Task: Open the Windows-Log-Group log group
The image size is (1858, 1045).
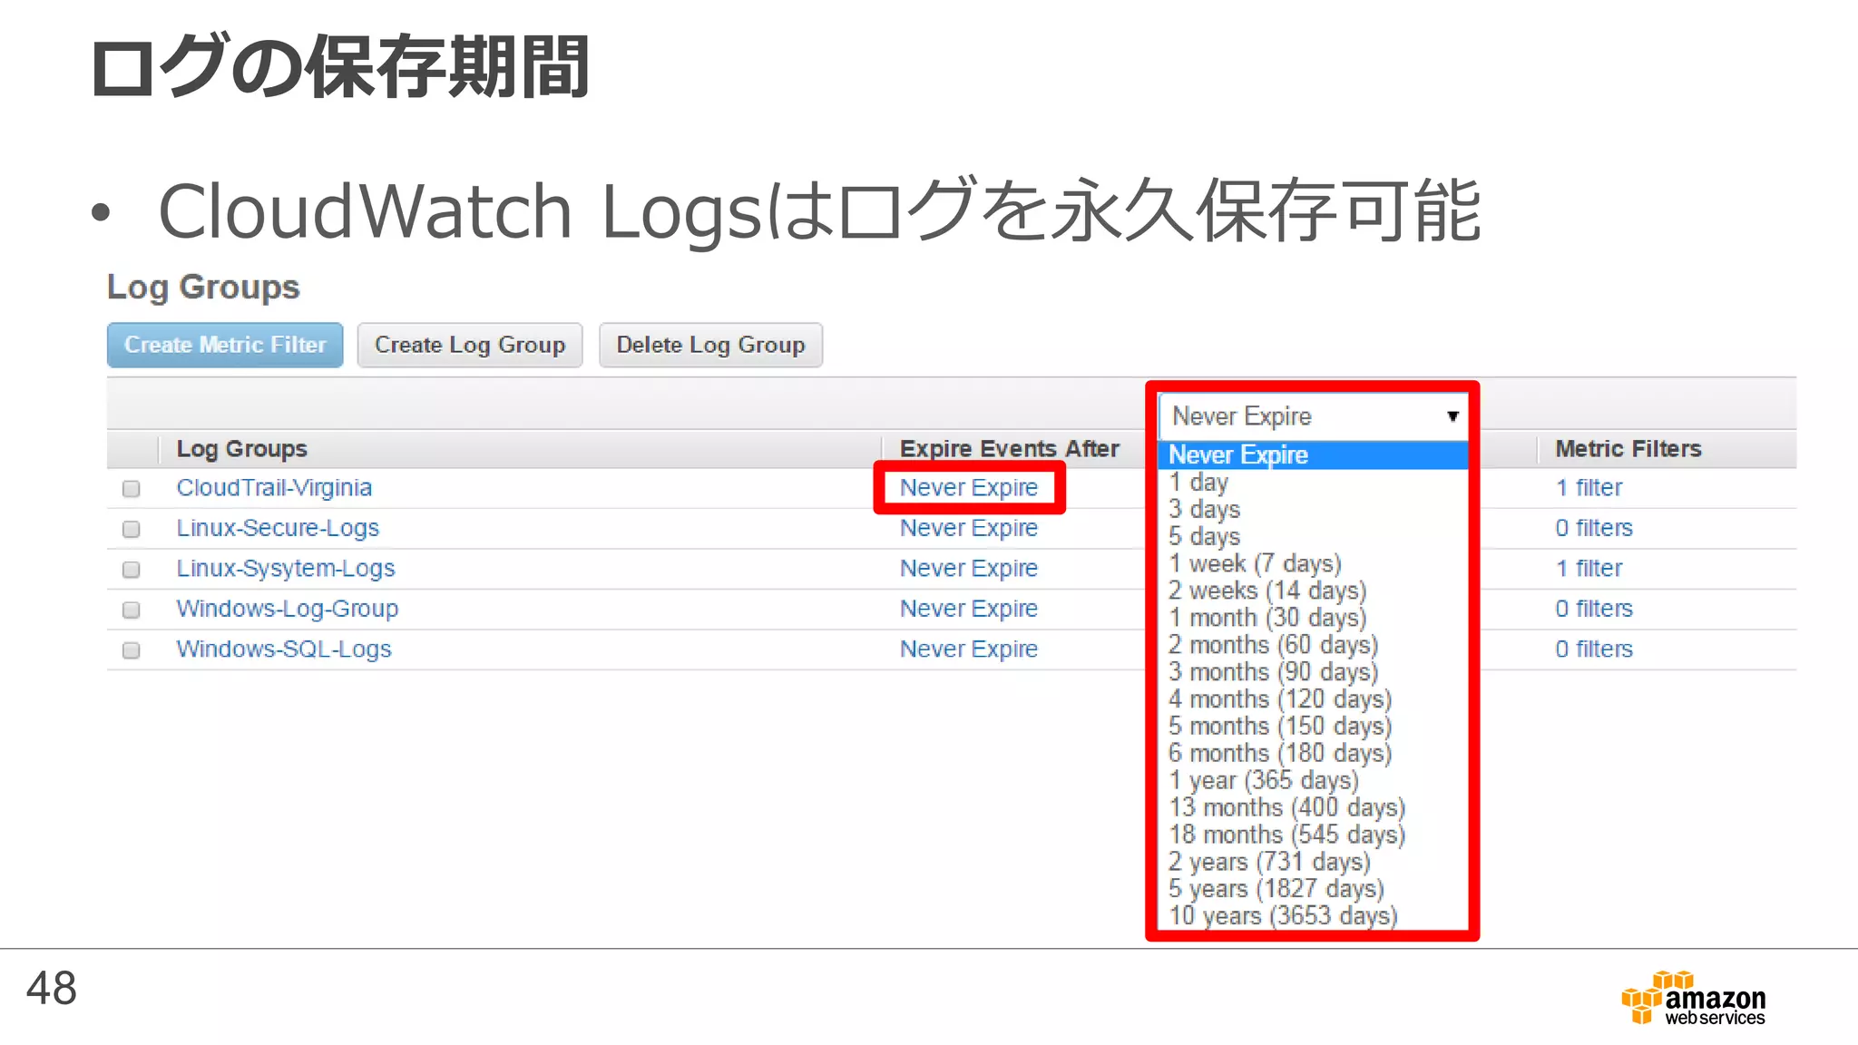Action: (x=288, y=609)
